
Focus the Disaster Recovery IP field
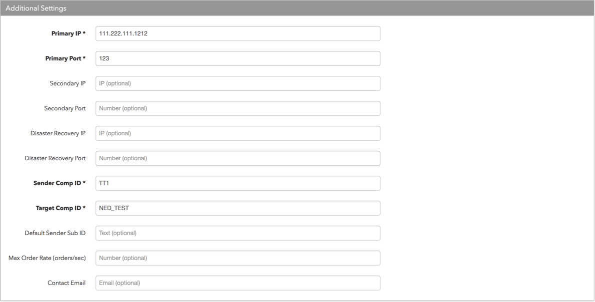point(237,133)
